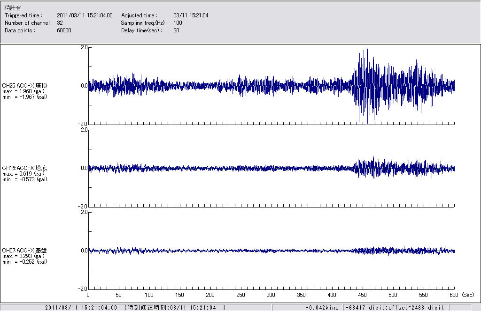Click the (Sec) unit label on time axis
The height and width of the screenshot is (311, 481).
tap(468, 295)
